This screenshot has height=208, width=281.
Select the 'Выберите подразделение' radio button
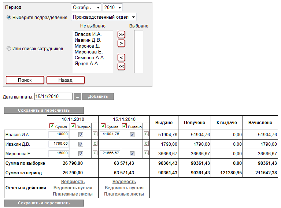(x=9, y=17)
